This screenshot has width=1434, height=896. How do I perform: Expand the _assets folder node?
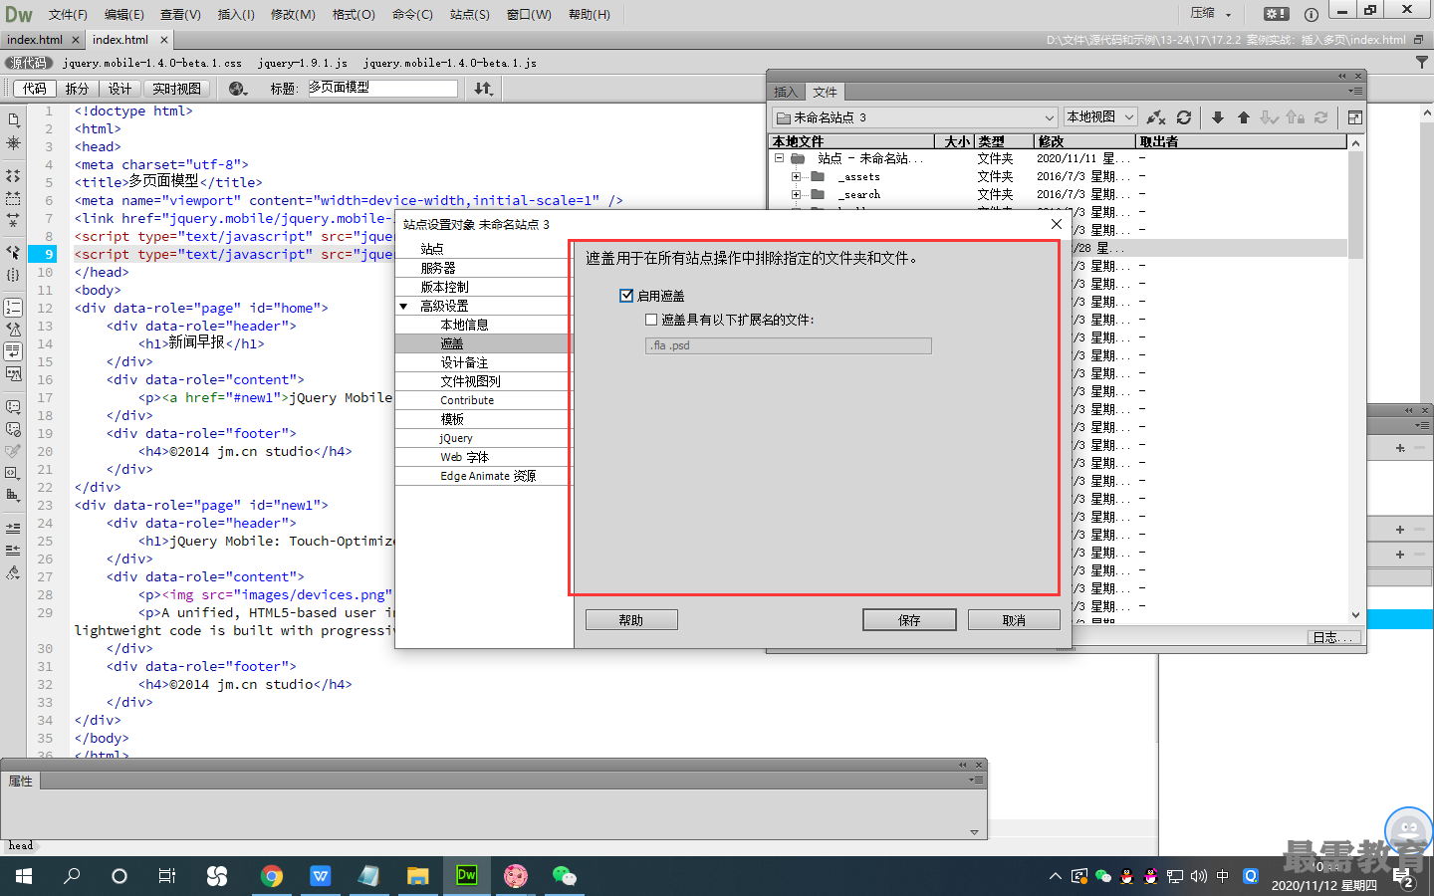(796, 177)
